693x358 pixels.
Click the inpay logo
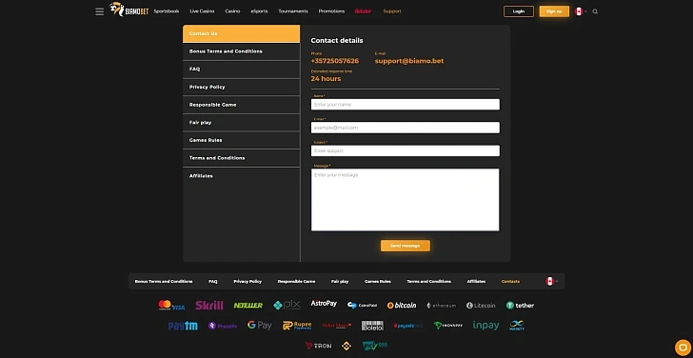pos(485,326)
